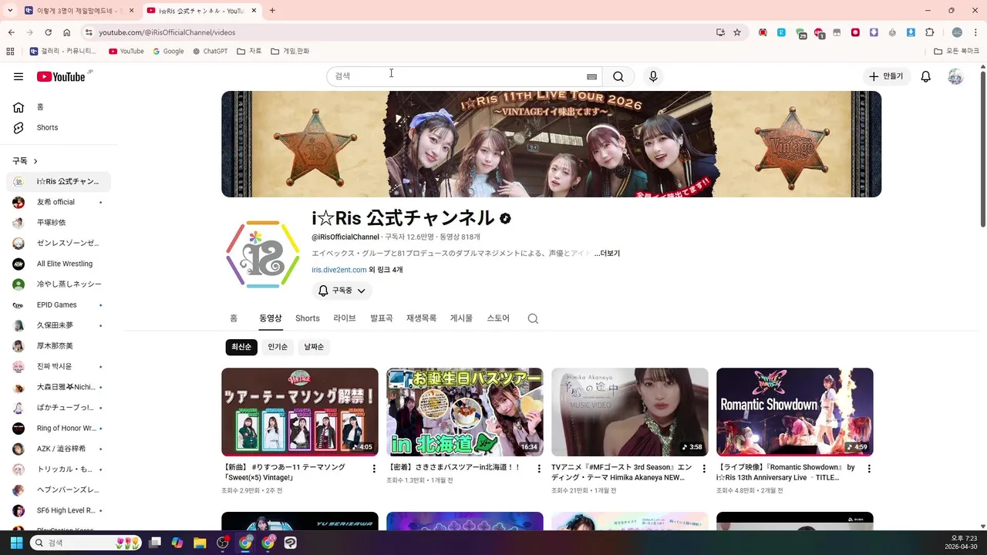Bookmark this page with the star icon
The image size is (987, 555).
(737, 32)
